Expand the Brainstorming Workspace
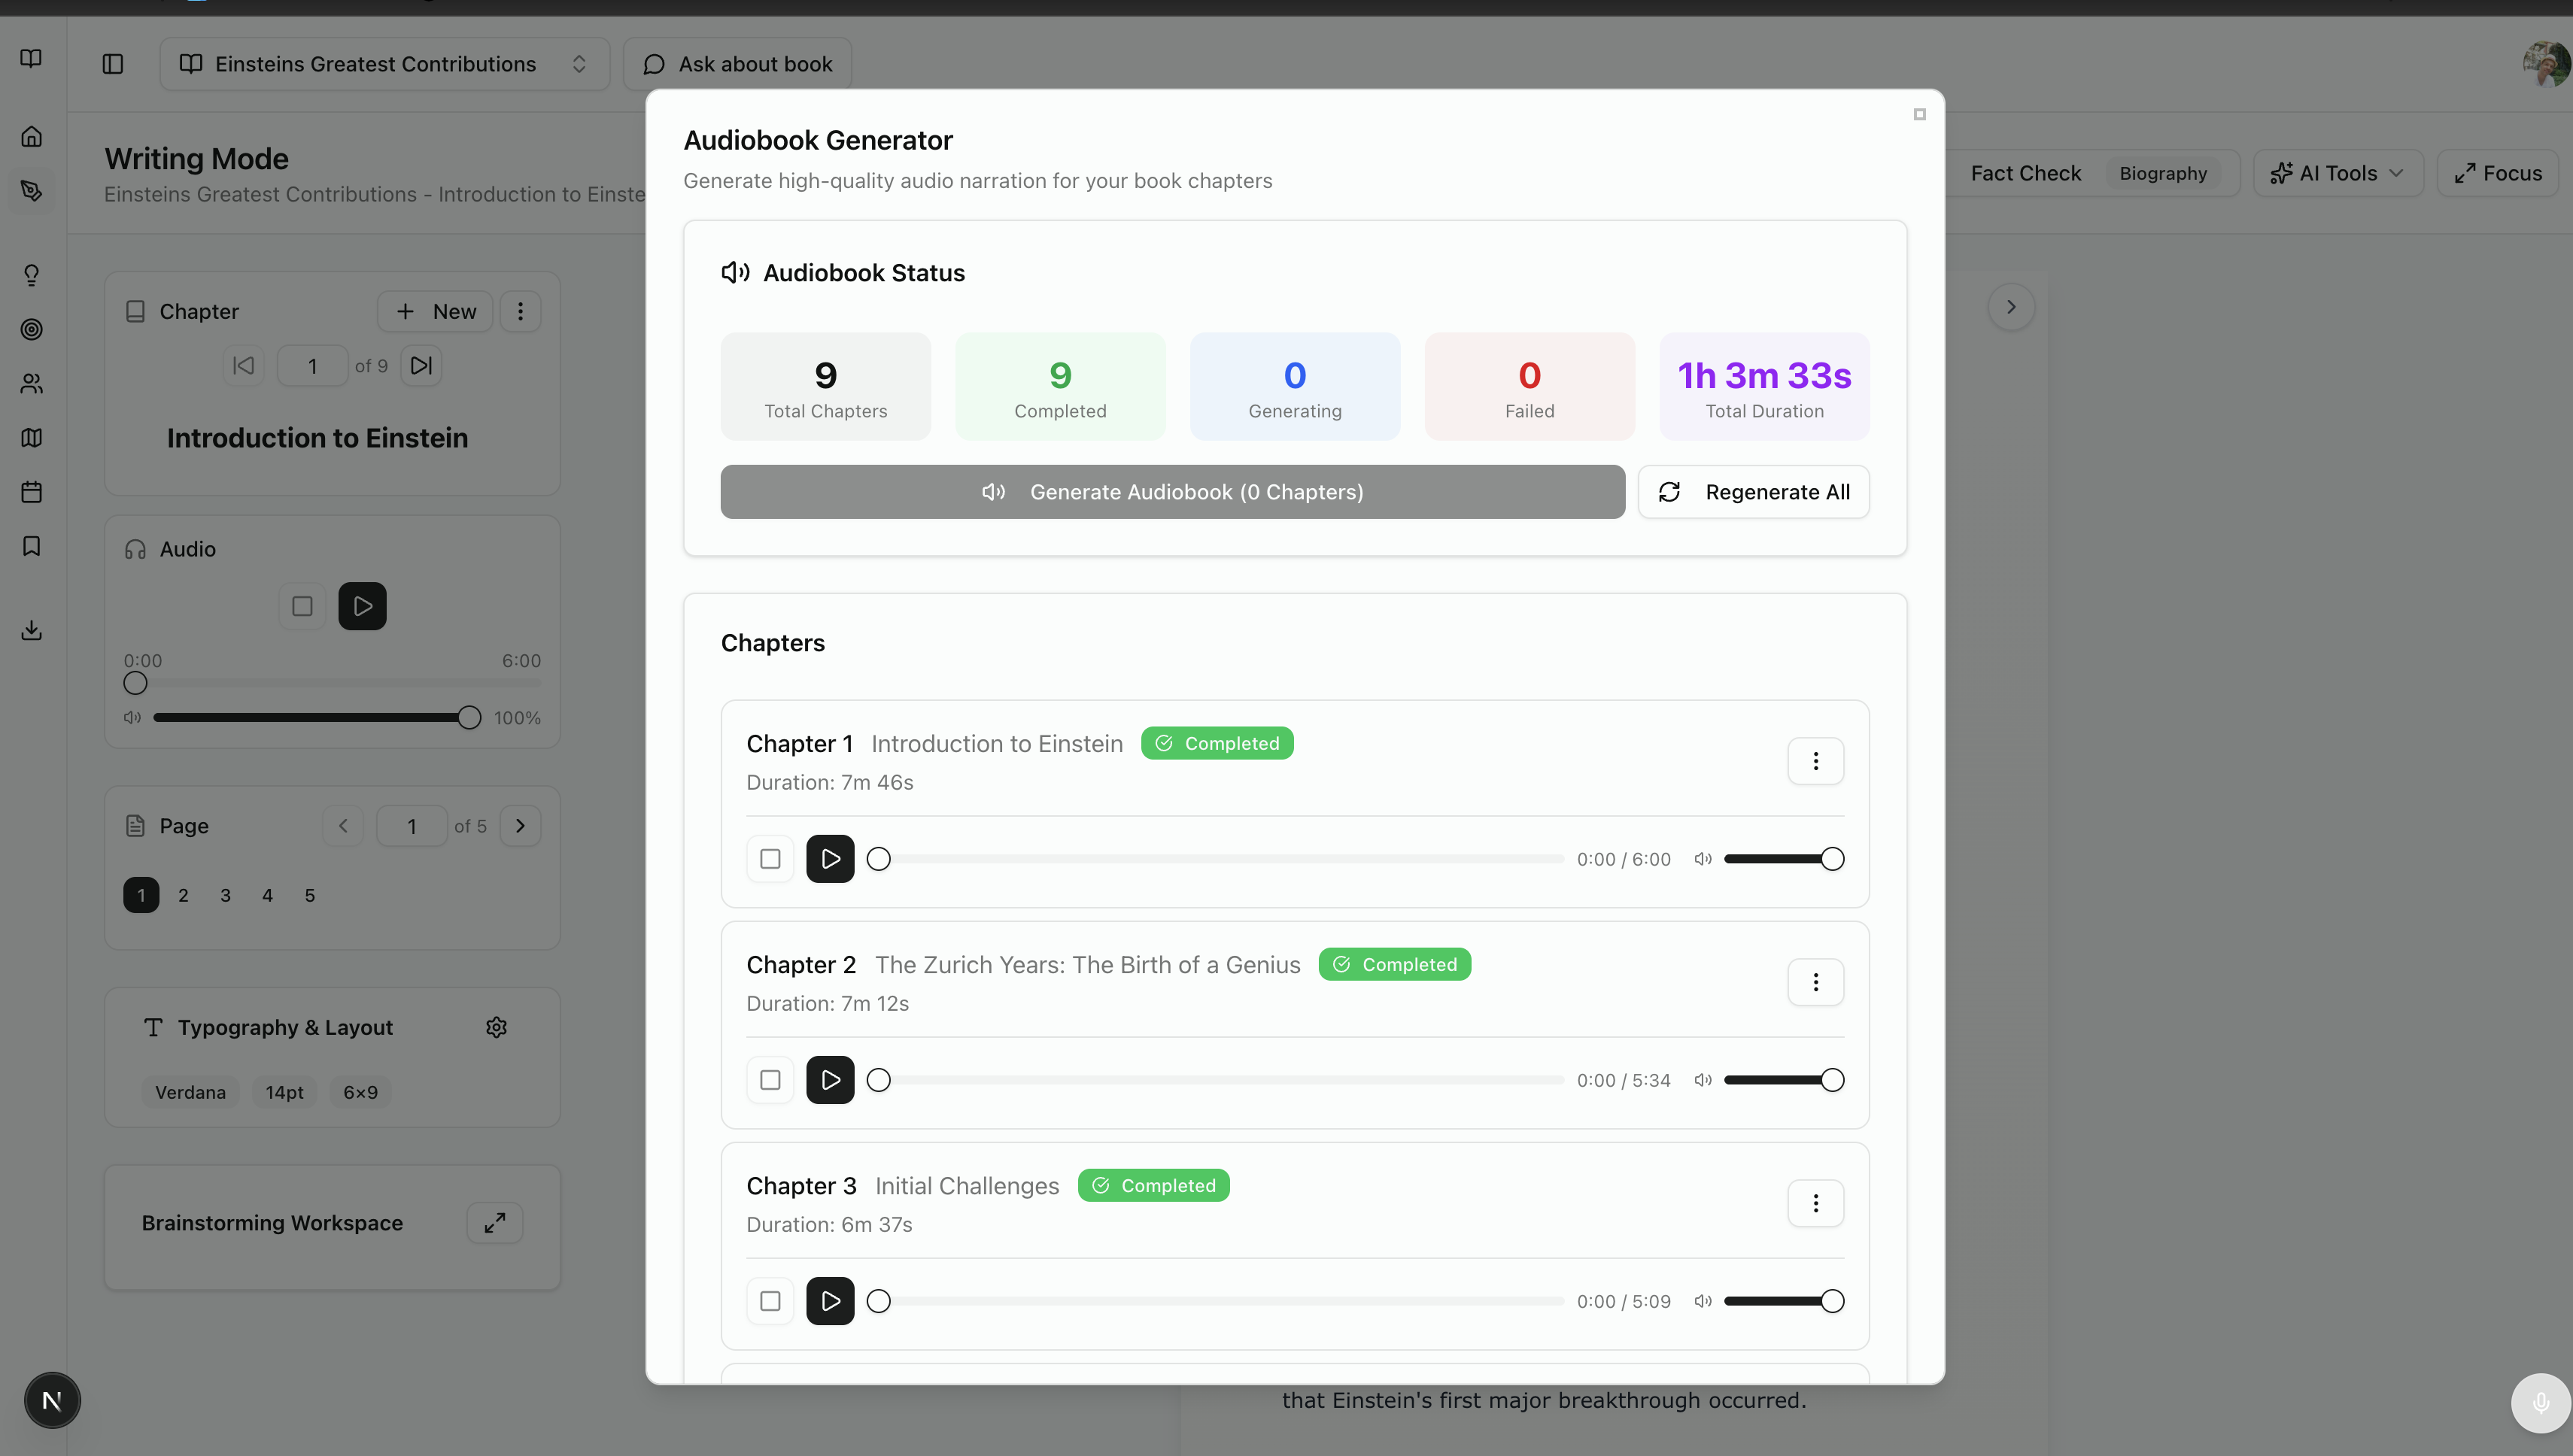 pyautogui.click(x=494, y=1223)
